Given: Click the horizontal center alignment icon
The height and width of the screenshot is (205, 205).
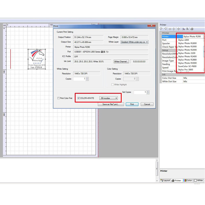Looking at the screenshot, I should coord(170,29).
